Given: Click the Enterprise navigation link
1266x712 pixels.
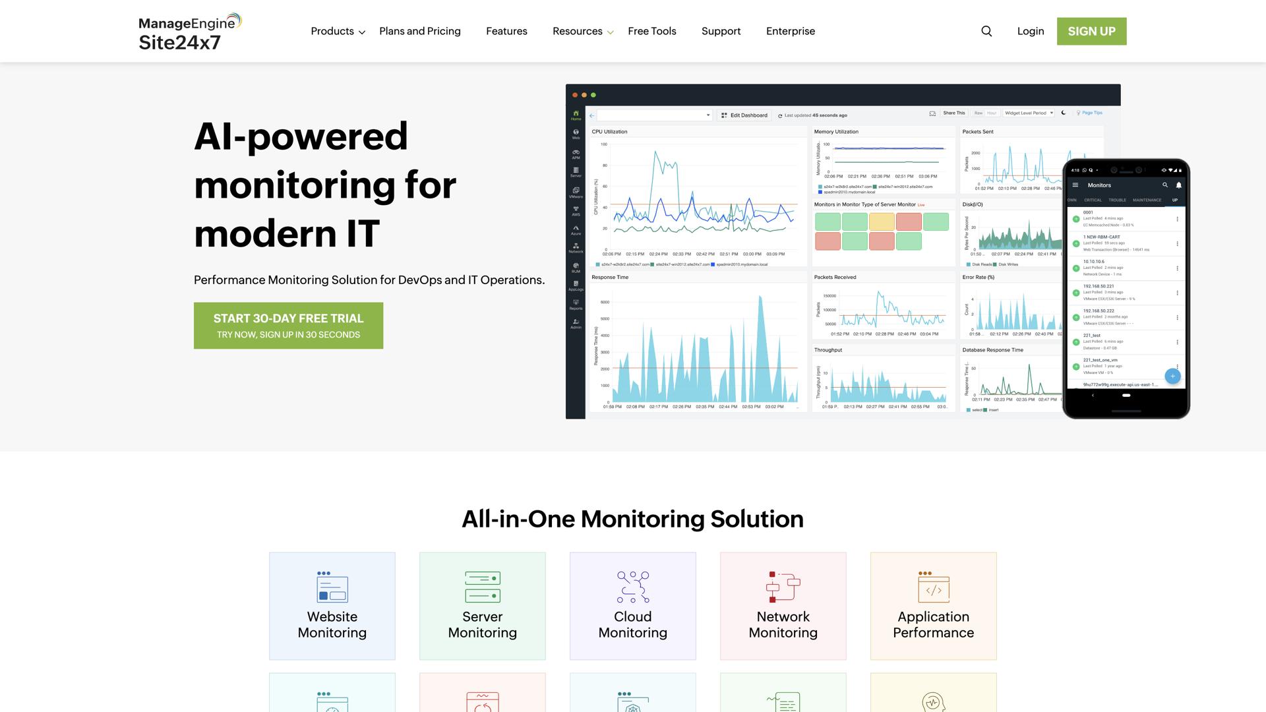Looking at the screenshot, I should [791, 32].
